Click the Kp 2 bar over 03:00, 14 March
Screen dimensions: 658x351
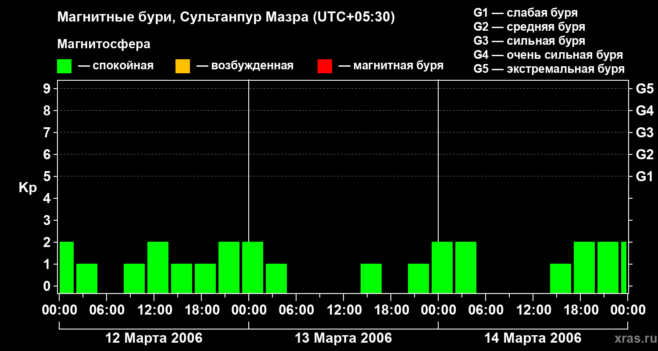click(466, 267)
